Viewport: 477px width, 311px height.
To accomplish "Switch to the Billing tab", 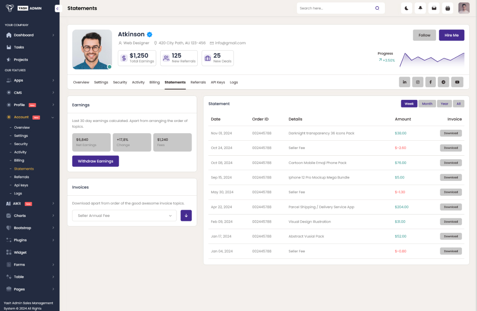I will 154,82.
